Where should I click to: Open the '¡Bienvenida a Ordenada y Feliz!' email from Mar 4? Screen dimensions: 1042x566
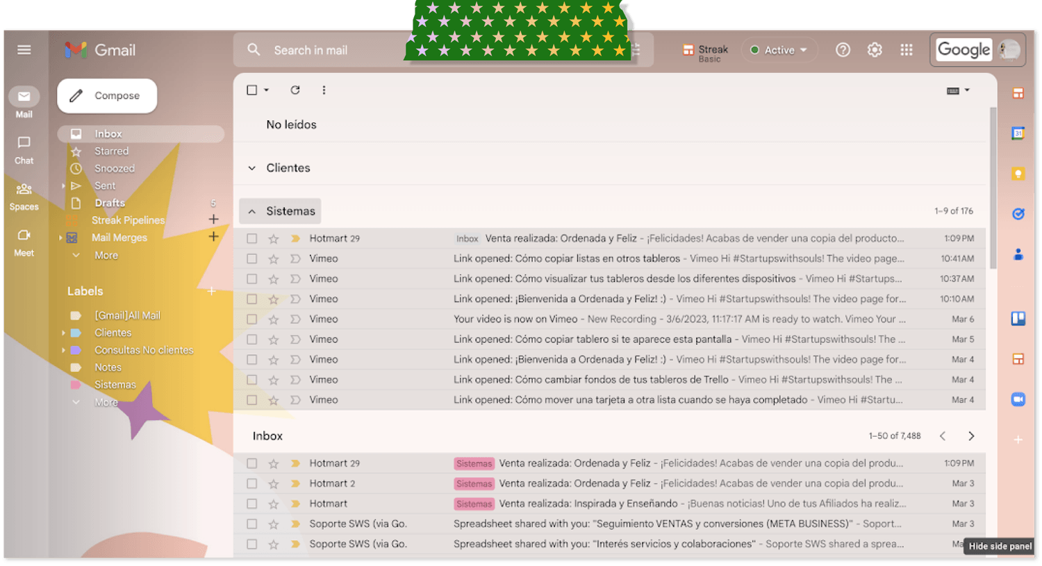609,360
